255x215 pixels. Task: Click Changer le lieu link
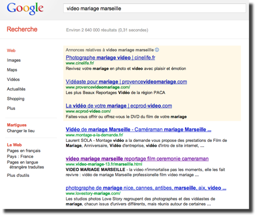[x=21, y=131]
